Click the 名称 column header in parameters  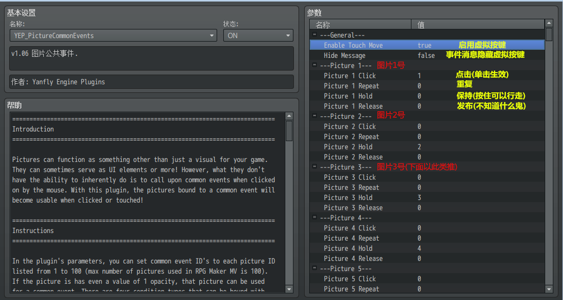(361, 25)
